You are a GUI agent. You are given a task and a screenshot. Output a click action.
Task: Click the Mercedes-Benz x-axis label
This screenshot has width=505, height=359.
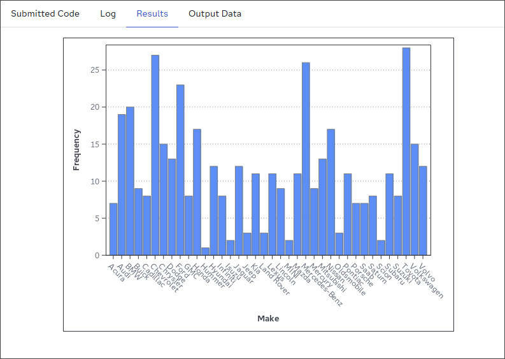[323, 285]
